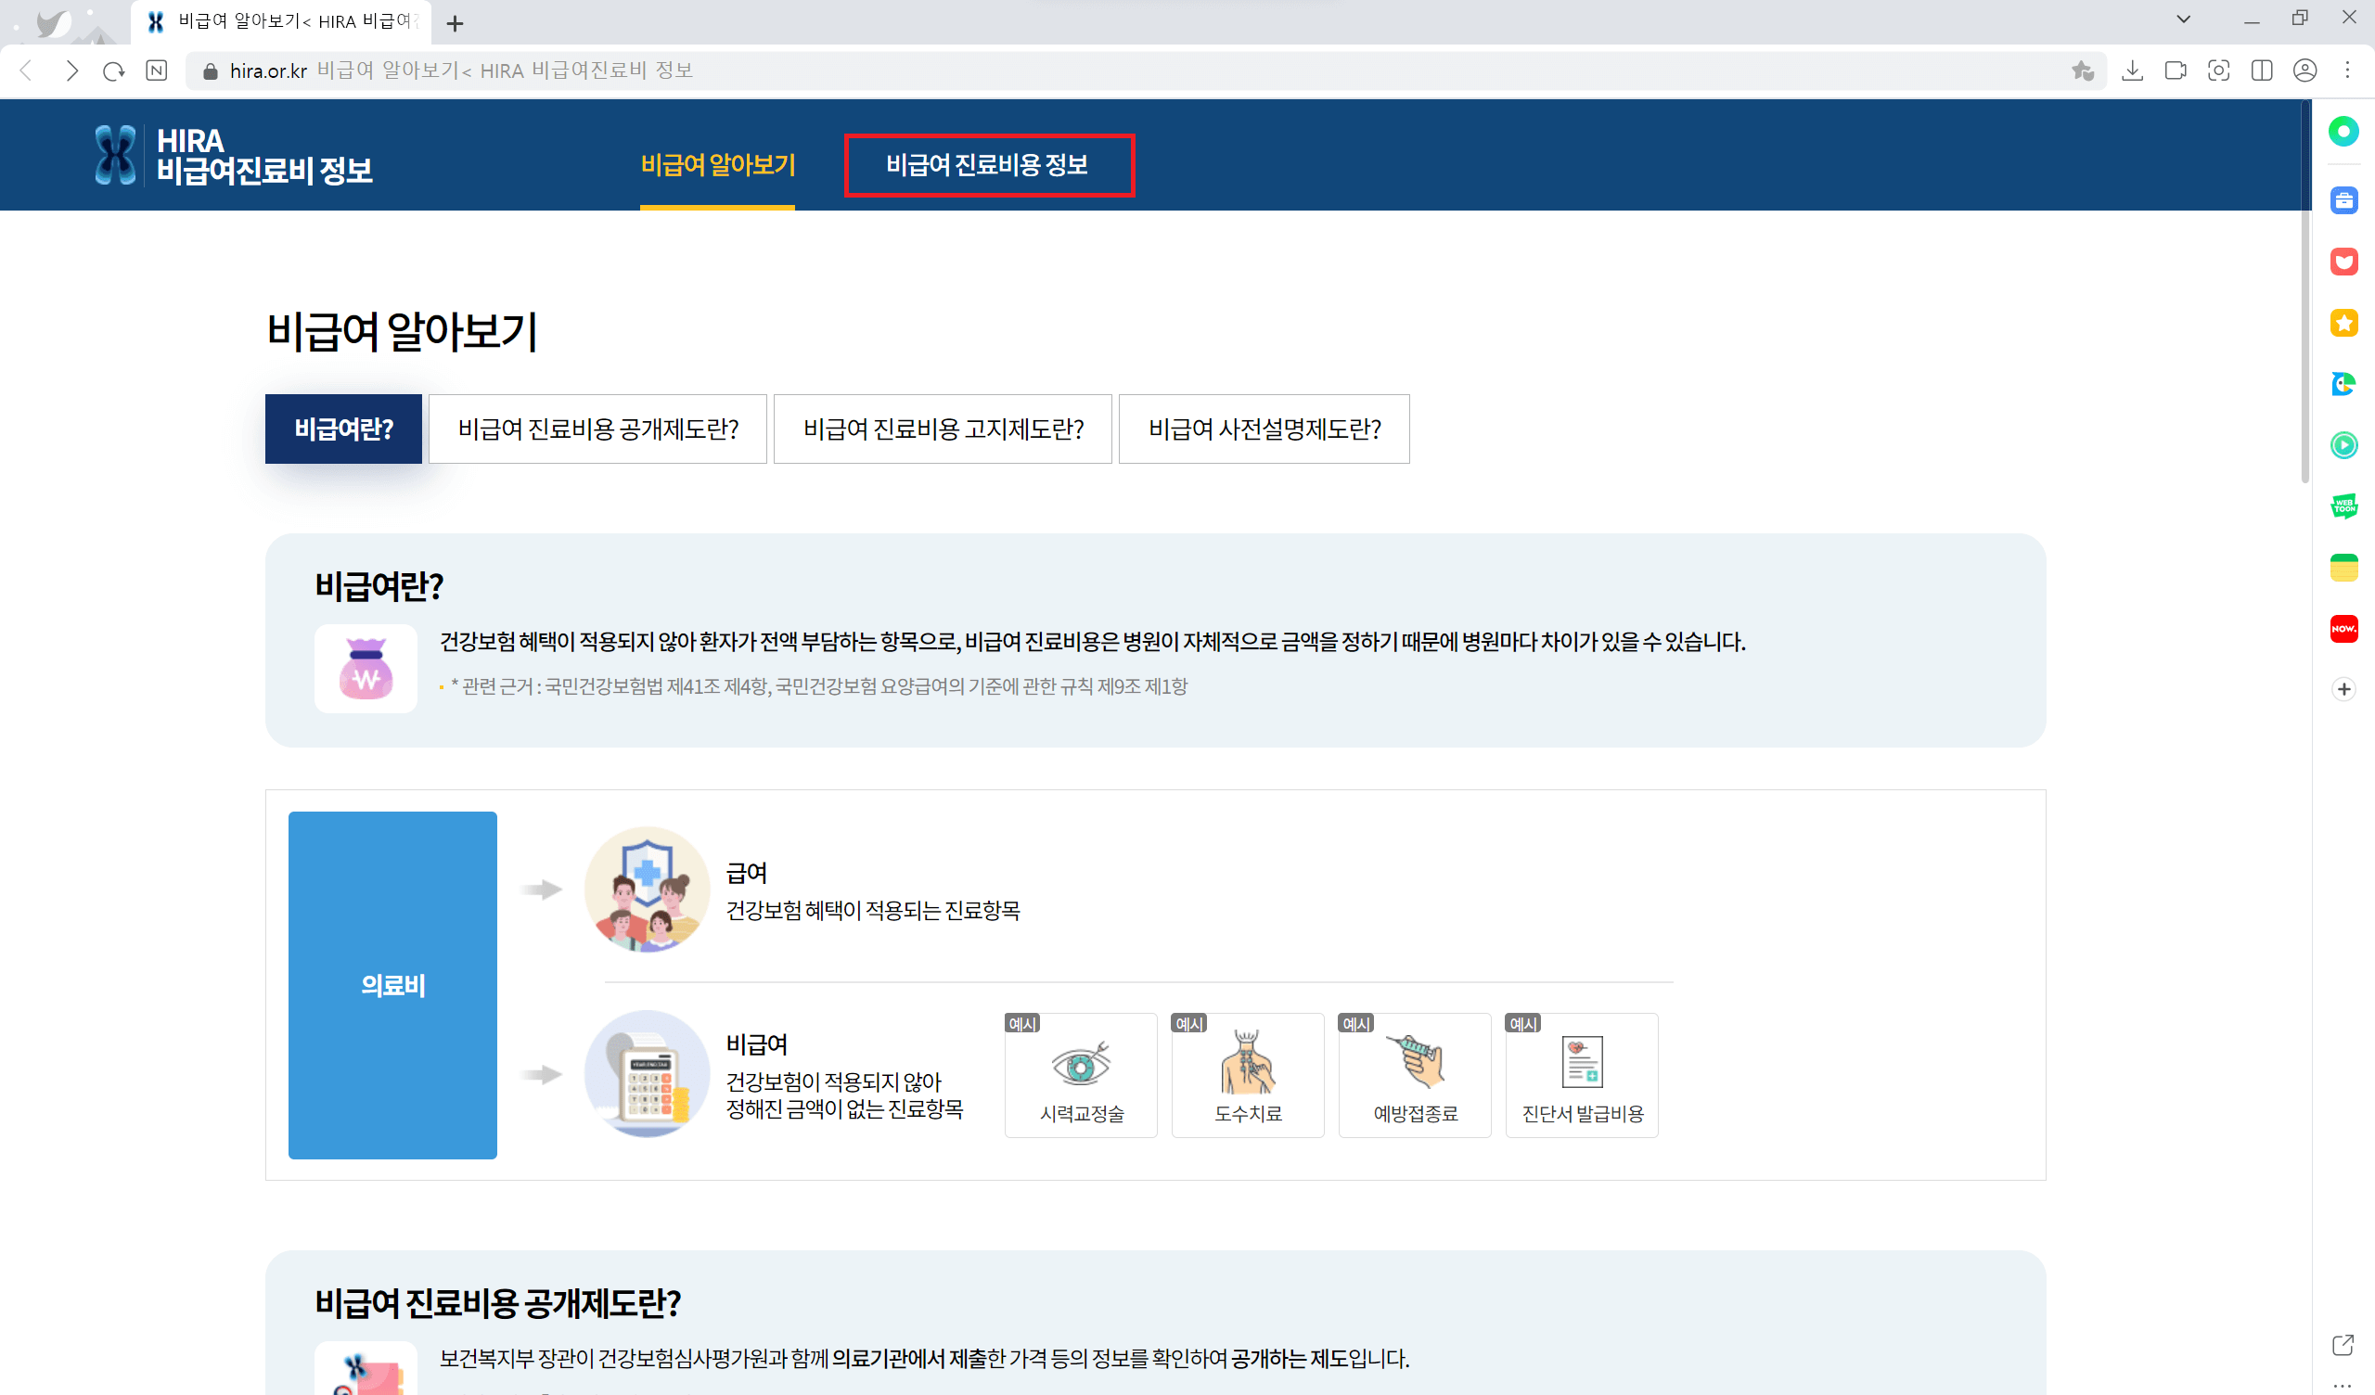Open Naver Webtoon from the sidebar

click(2343, 507)
